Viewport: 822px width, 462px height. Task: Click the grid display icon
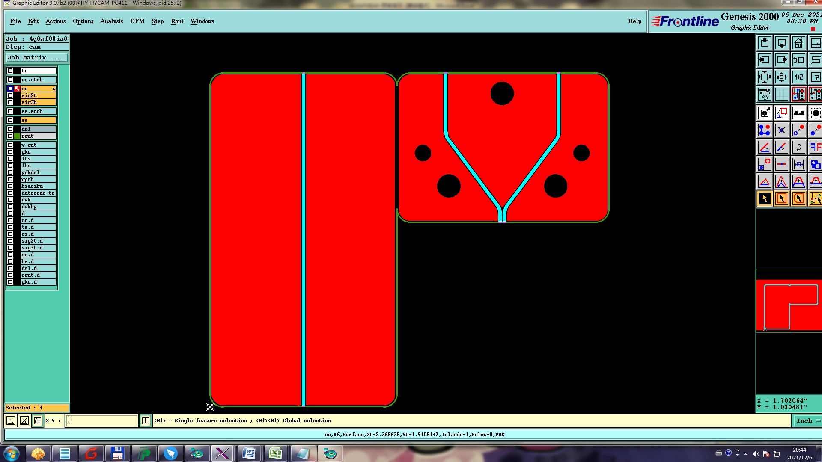781,94
